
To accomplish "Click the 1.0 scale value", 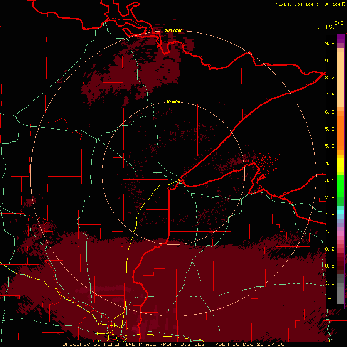I will point(330,232).
